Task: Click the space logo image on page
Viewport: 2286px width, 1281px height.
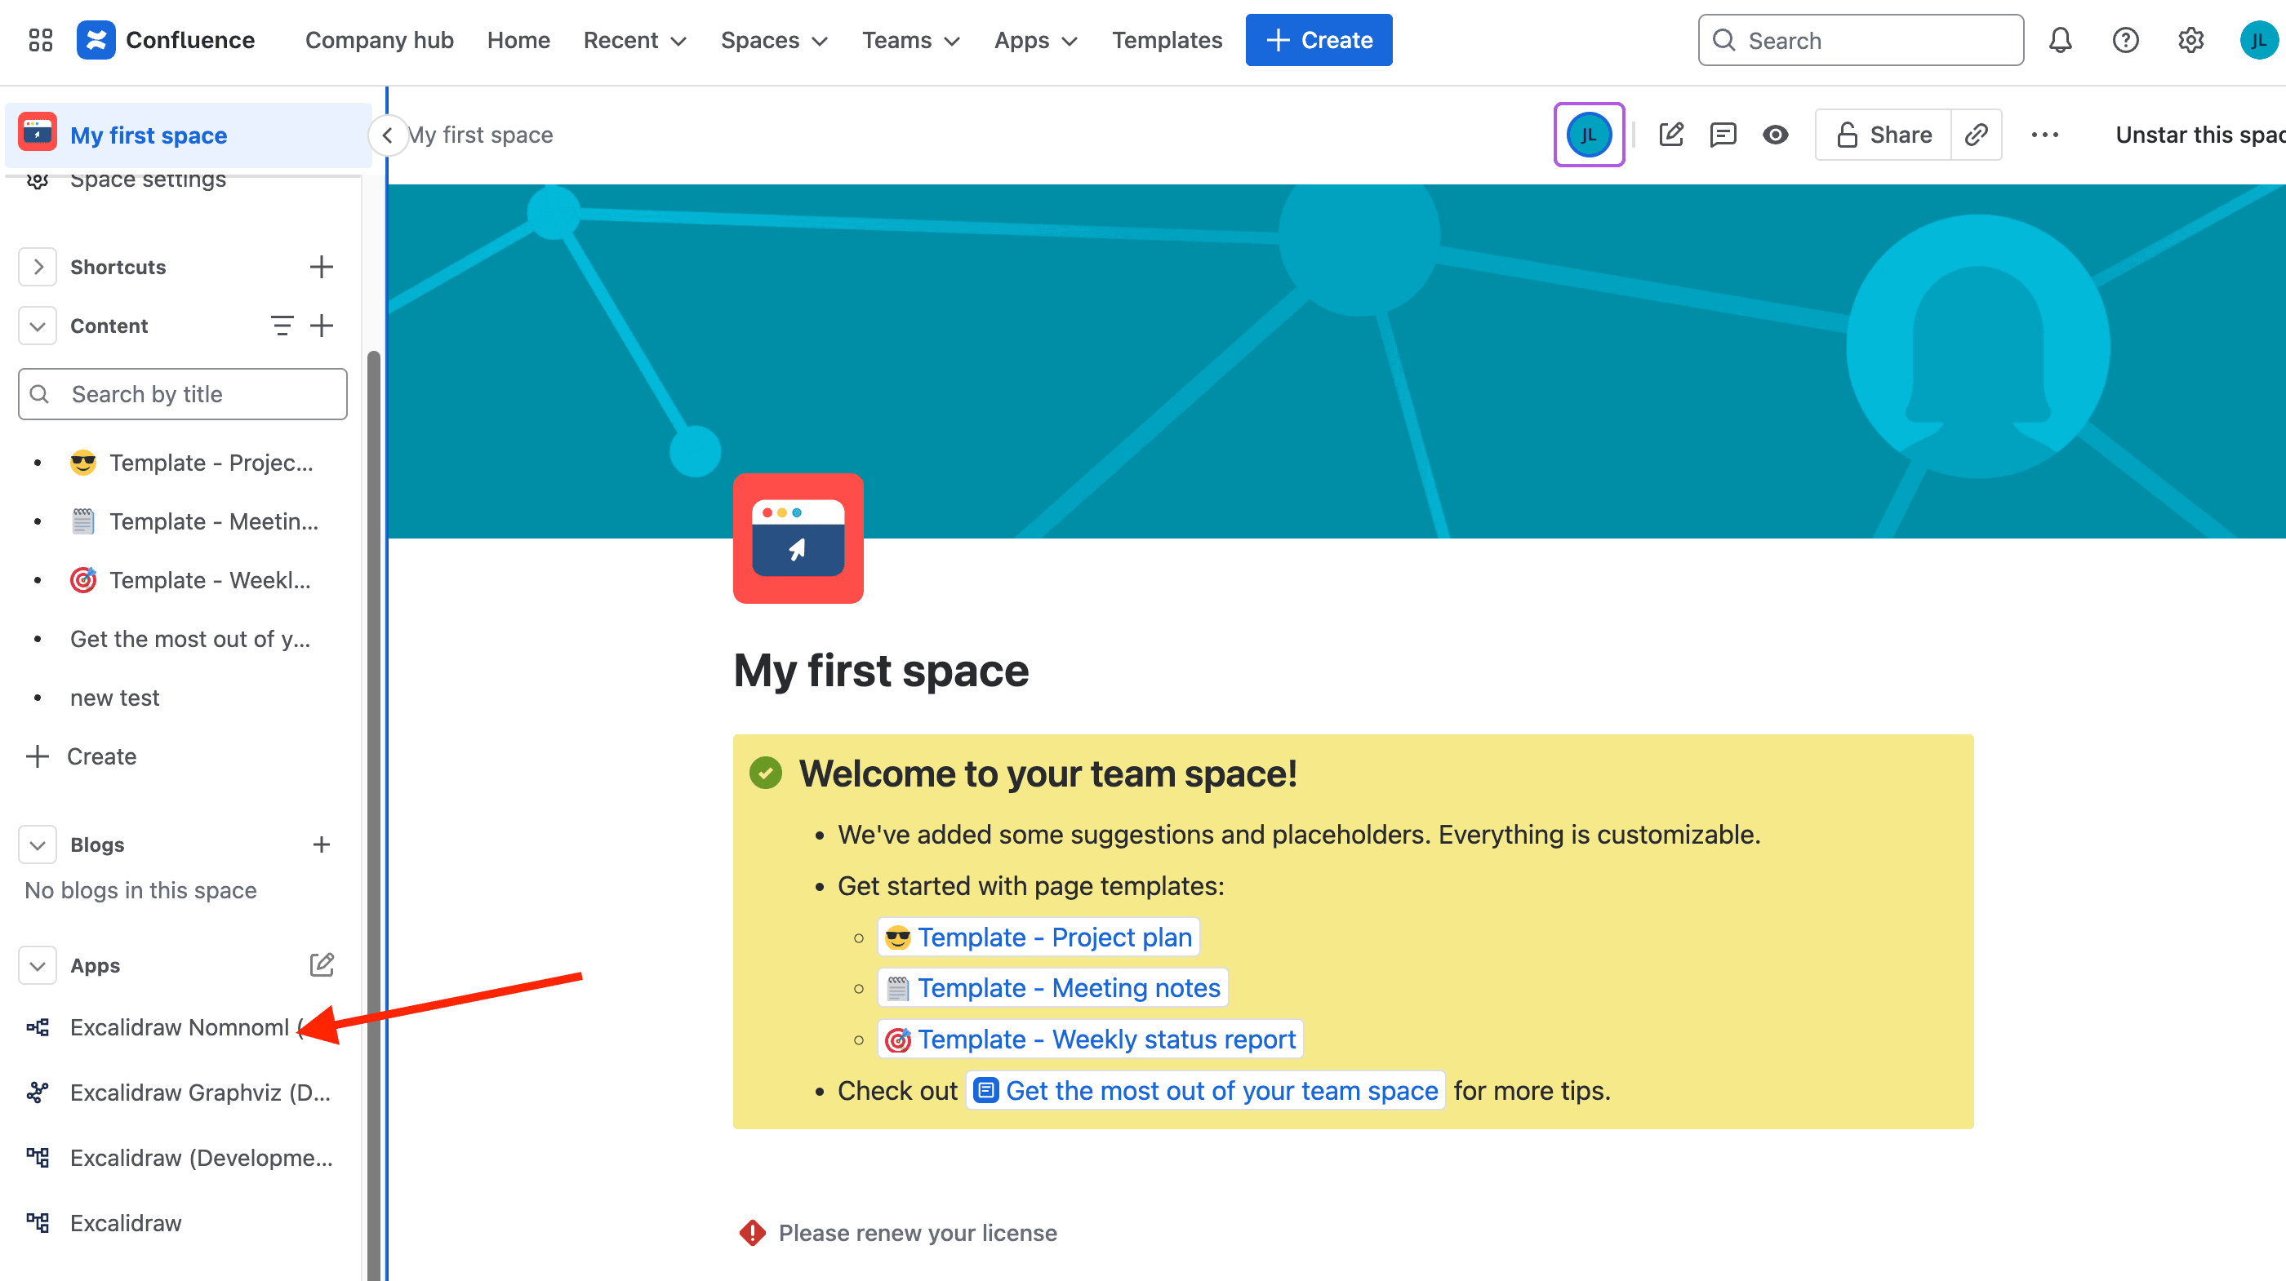Action: (x=798, y=539)
